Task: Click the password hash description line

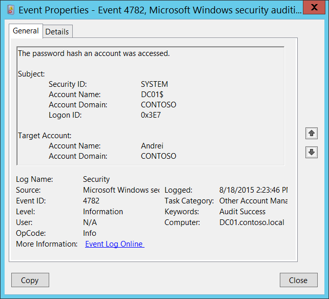Action: click(94, 53)
